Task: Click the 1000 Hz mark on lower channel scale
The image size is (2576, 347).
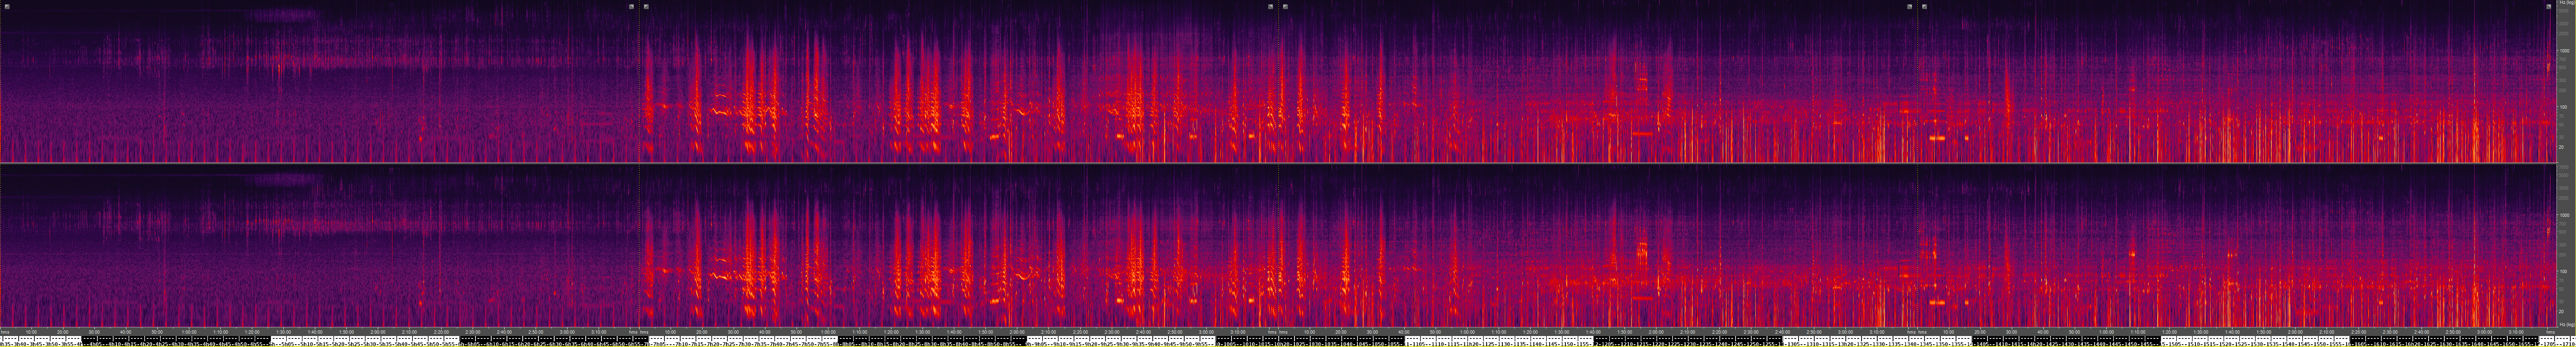Action: pyautogui.click(x=2564, y=215)
